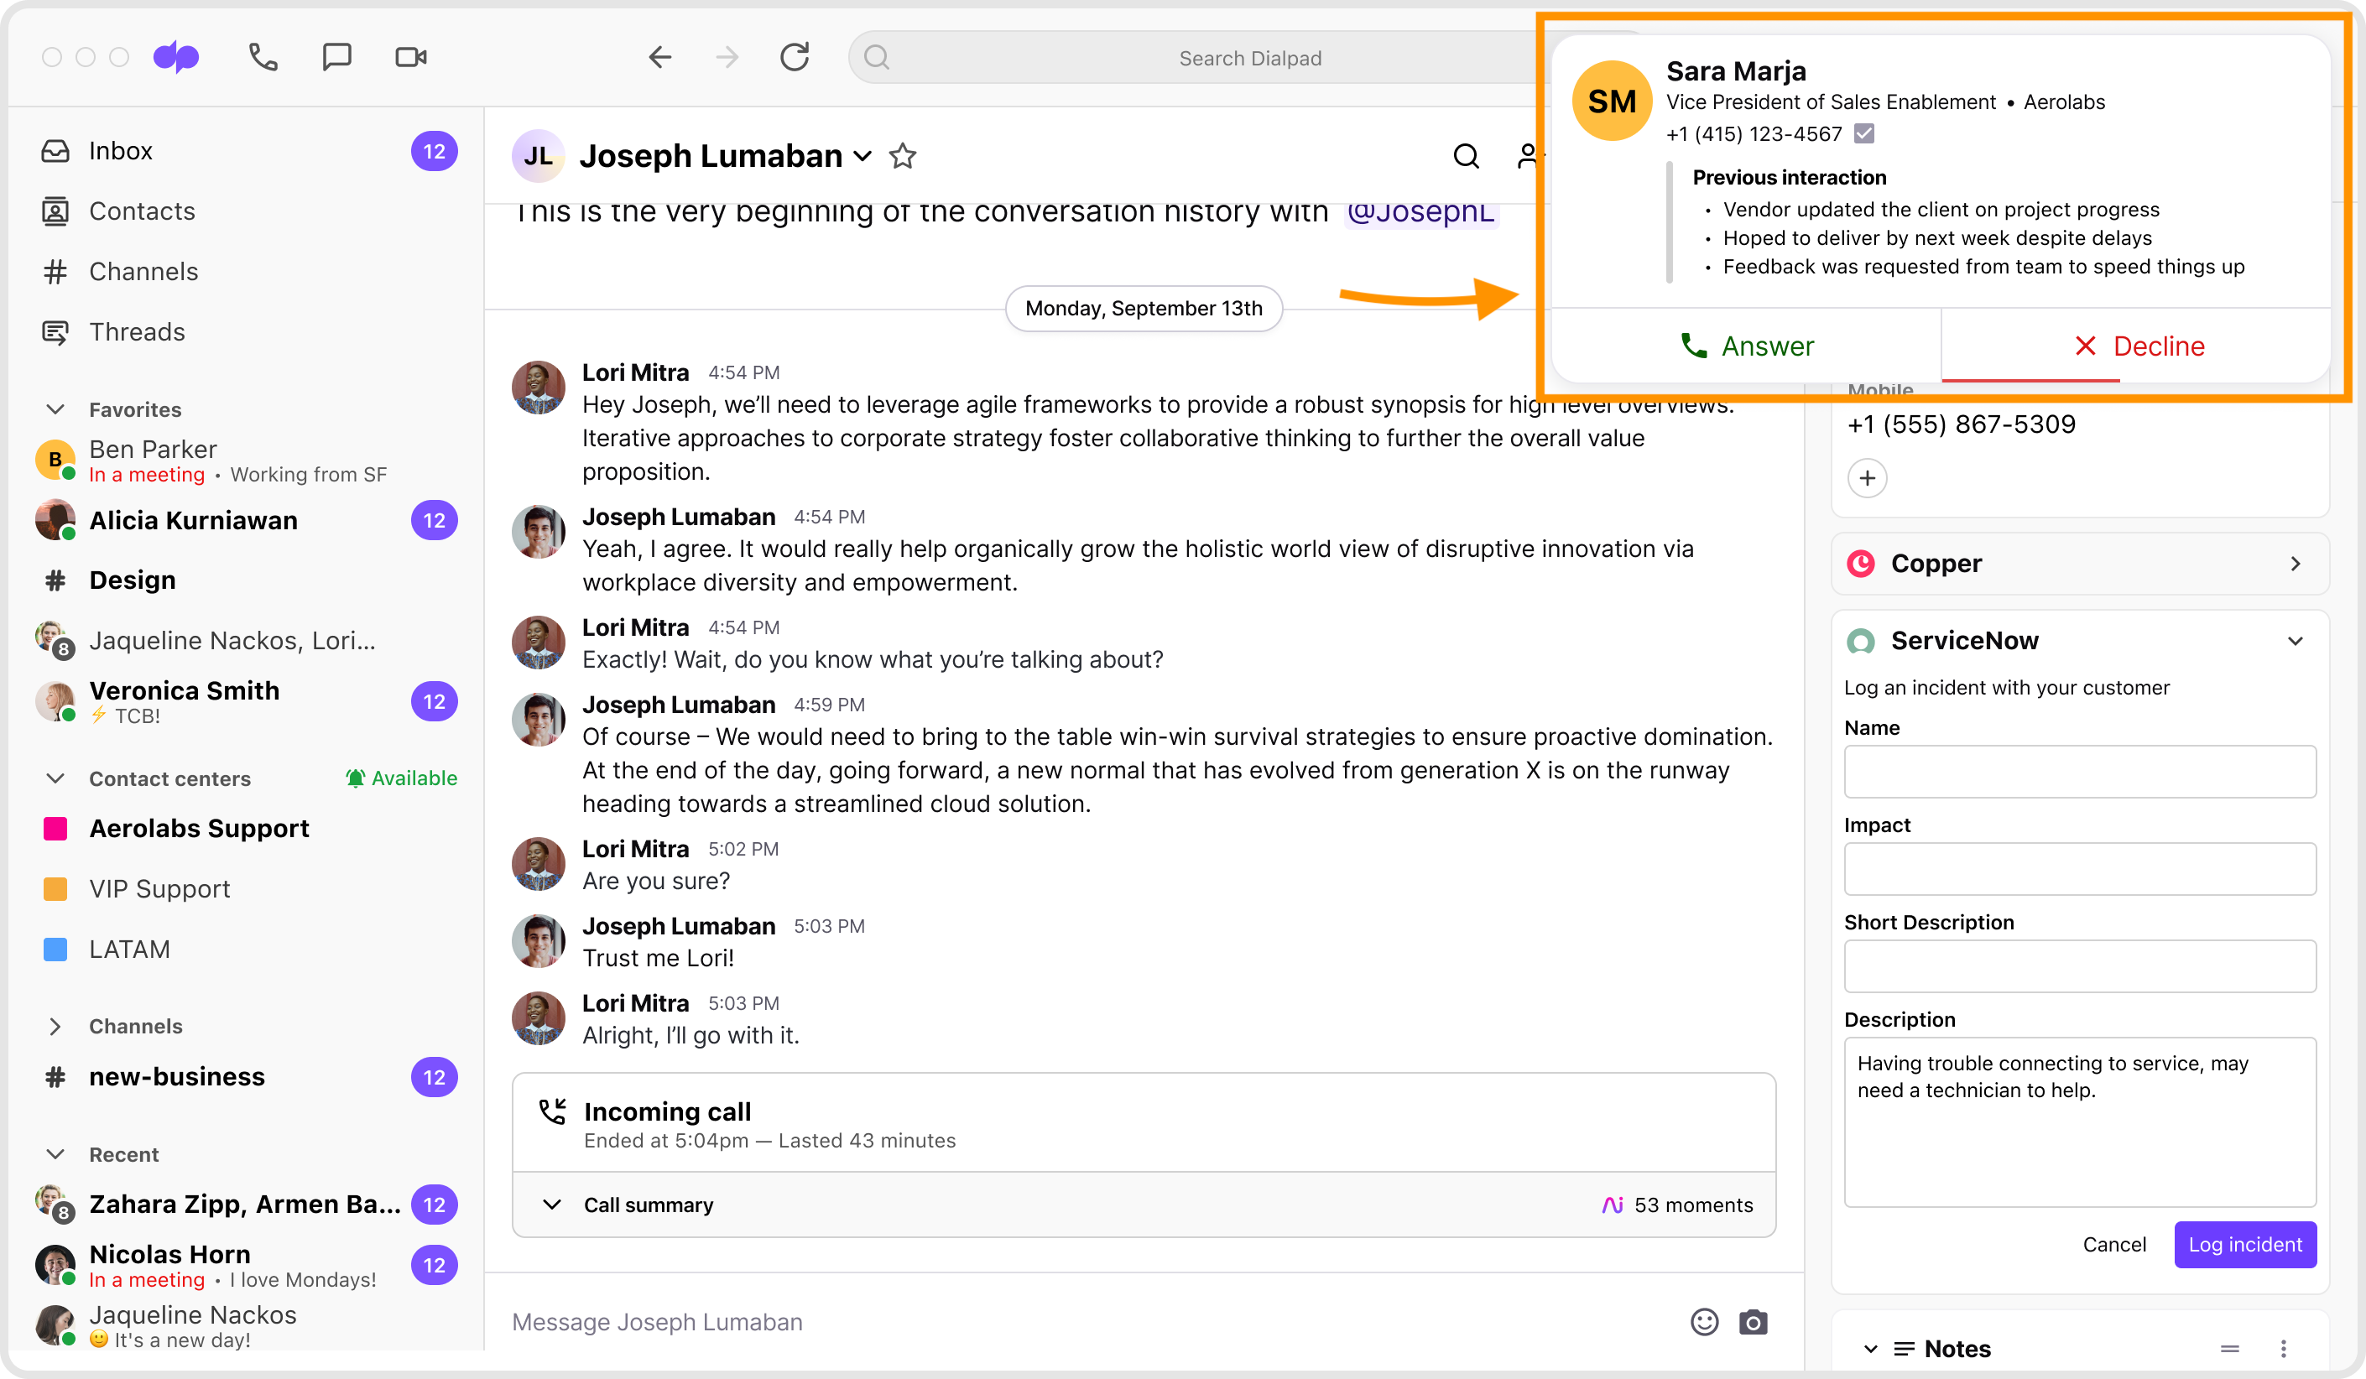This screenshot has height=1379, width=2366.
Task: Start a video meeting with camera icon
Action: pyautogui.click(x=411, y=57)
